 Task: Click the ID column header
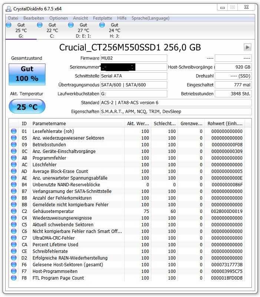[x=24, y=123]
